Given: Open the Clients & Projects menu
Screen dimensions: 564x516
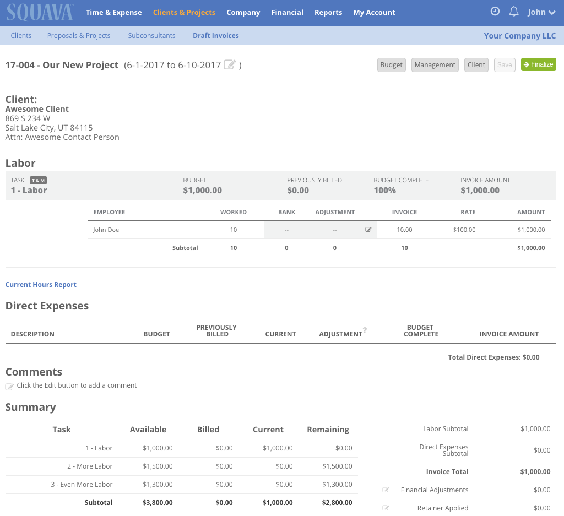Looking at the screenshot, I should click(x=184, y=12).
